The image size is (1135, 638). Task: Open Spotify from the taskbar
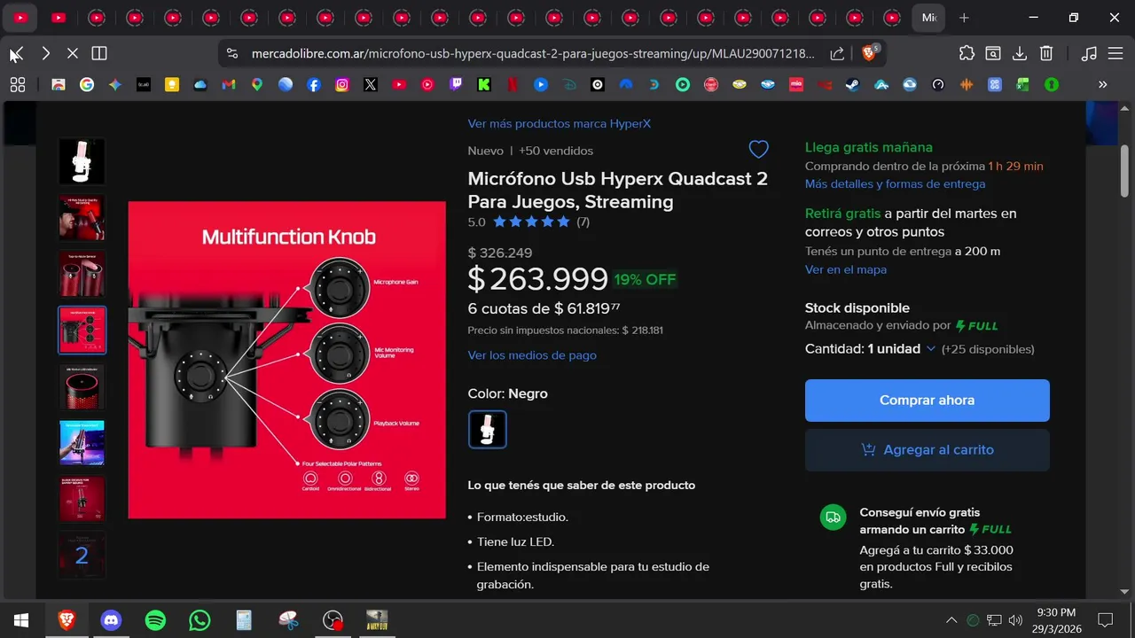tap(155, 620)
